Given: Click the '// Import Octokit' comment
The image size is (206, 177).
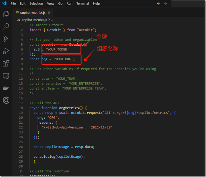Looking at the screenshot, I should (x=46, y=25).
